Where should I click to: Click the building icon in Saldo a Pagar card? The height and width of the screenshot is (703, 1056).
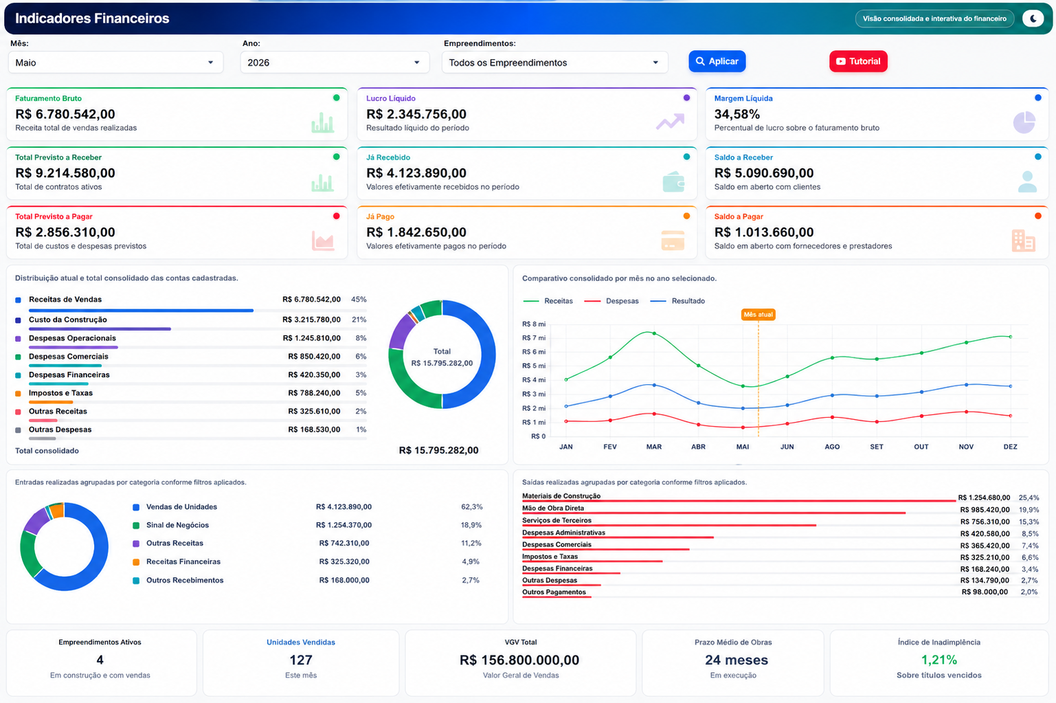pos(1024,241)
